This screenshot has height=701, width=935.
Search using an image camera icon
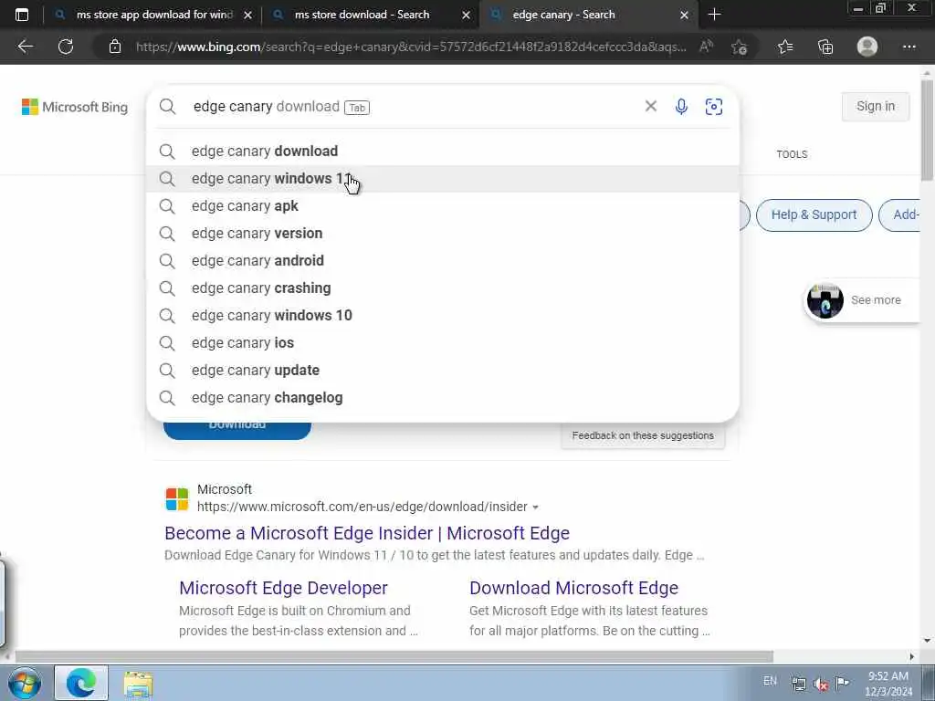714,106
